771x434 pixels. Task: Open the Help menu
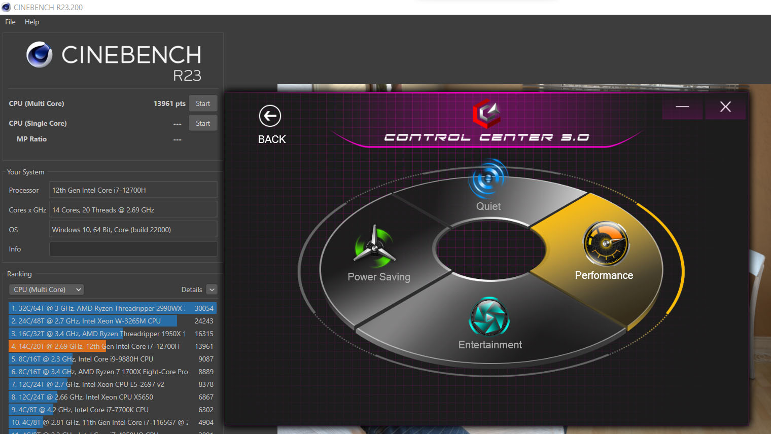[x=32, y=22]
